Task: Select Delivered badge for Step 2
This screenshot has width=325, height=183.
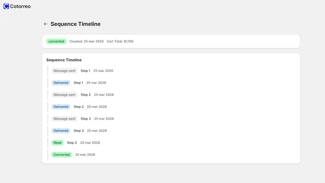Action: [x=61, y=107]
